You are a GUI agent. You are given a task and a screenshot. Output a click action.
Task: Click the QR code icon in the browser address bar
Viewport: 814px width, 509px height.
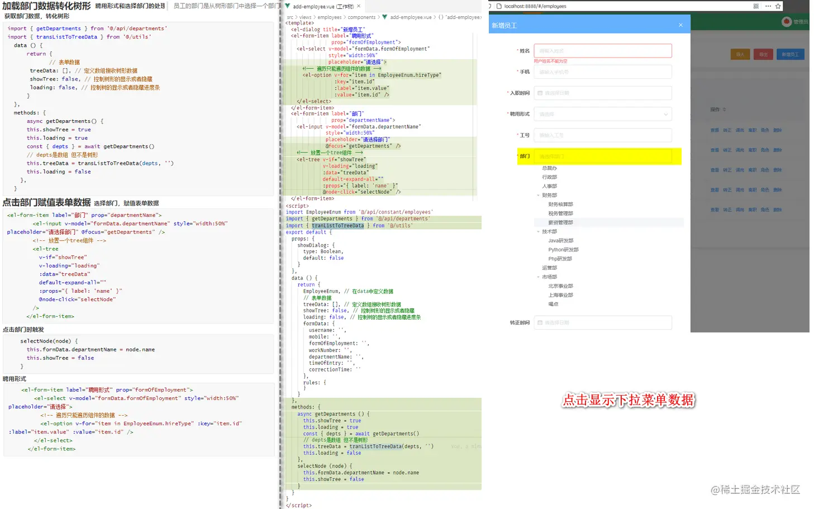tap(756, 6)
